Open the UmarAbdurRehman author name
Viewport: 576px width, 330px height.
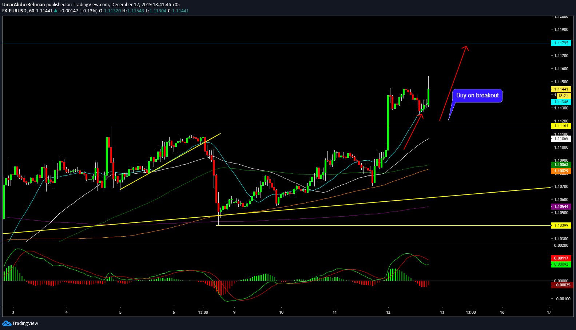(x=24, y=5)
